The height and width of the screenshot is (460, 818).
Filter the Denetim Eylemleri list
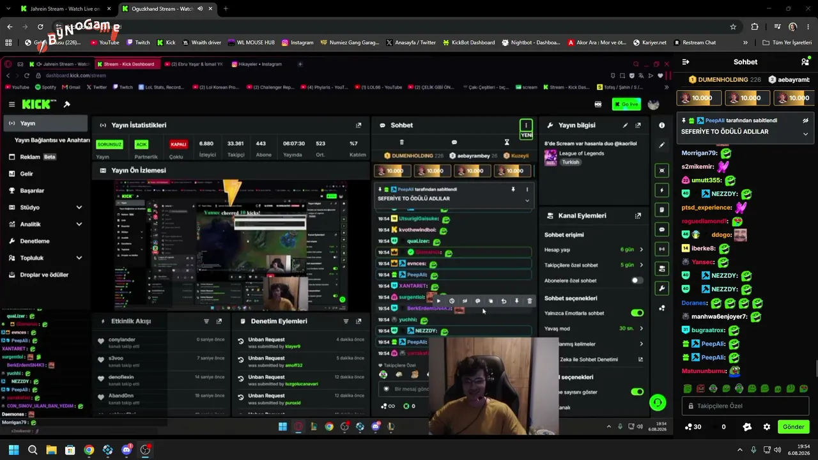[x=346, y=321]
